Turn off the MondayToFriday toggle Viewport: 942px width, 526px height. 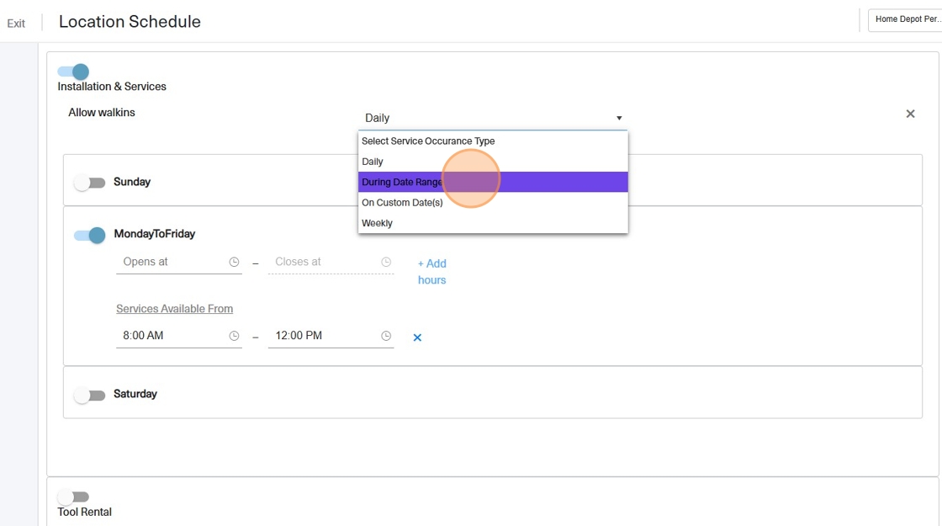click(89, 235)
